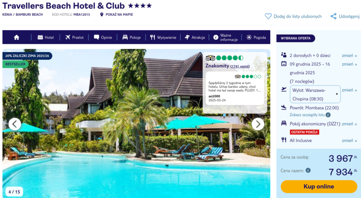
Task: Open the Wylot Warszawa-Chopina departure dropdown
Action: 315,94
